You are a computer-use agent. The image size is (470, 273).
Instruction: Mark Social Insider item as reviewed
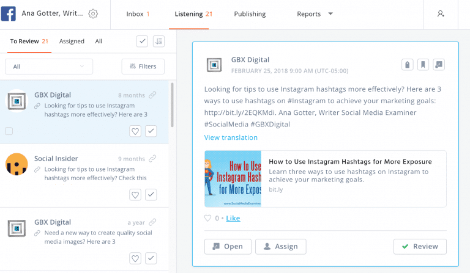[151, 194]
